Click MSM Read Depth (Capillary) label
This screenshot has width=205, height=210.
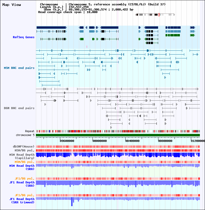(x=22, y=156)
